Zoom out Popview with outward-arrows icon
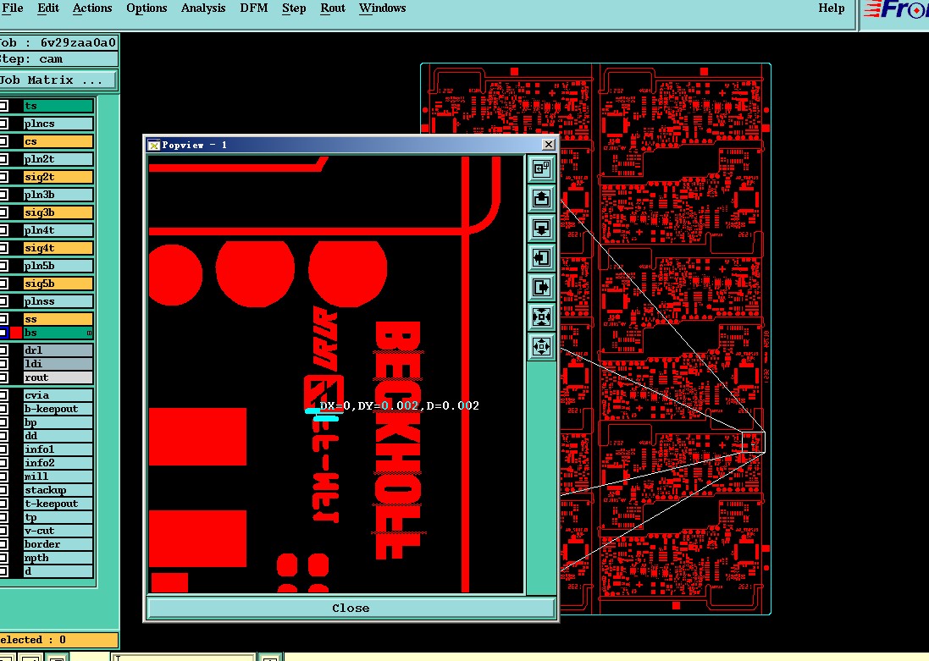This screenshot has width=929, height=661. [541, 346]
